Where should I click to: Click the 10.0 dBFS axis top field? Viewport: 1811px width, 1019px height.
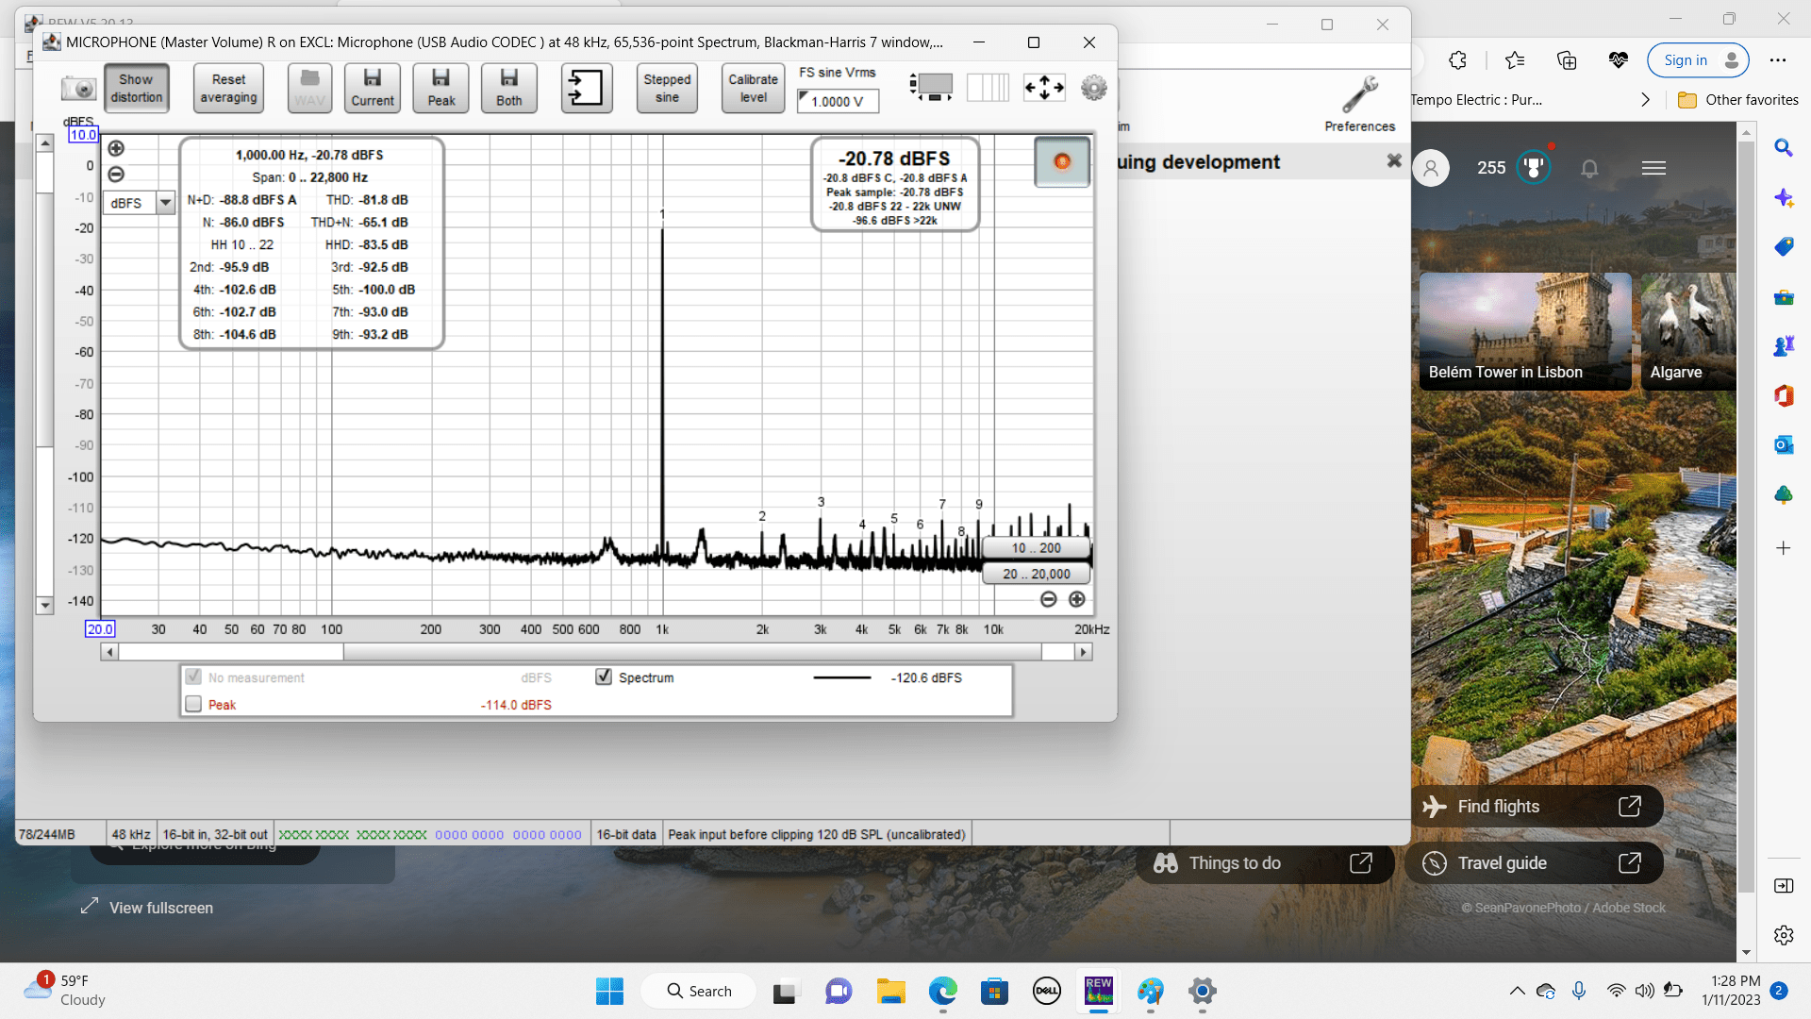[x=83, y=135]
